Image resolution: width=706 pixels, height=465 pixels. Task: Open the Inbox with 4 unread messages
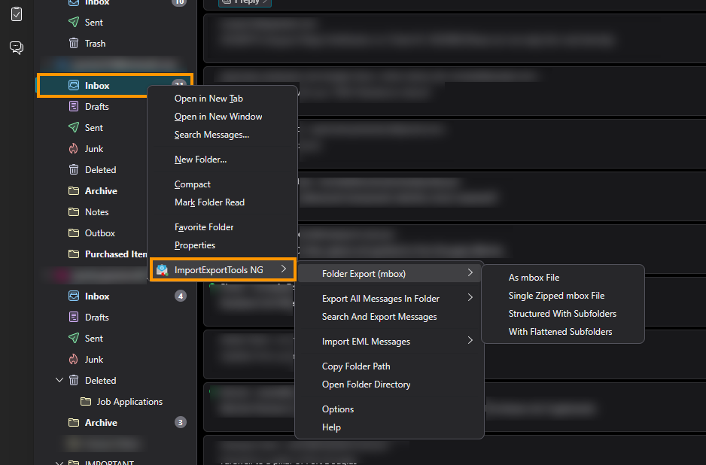click(97, 296)
